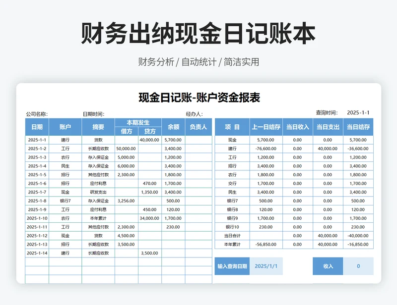
Task: Click the 日期 column header
Action: [37, 127]
